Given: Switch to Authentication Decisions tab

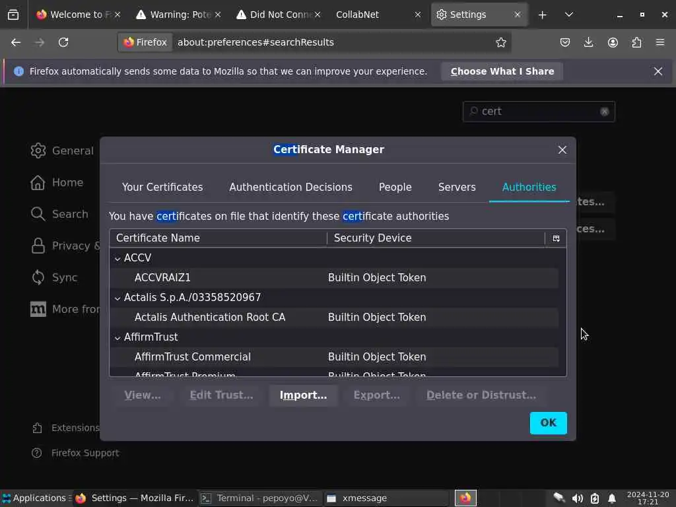Looking at the screenshot, I should click(290, 187).
